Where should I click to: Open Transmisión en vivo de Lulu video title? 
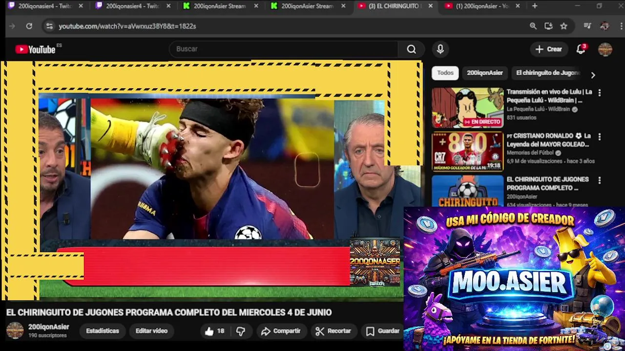coord(549,96)
